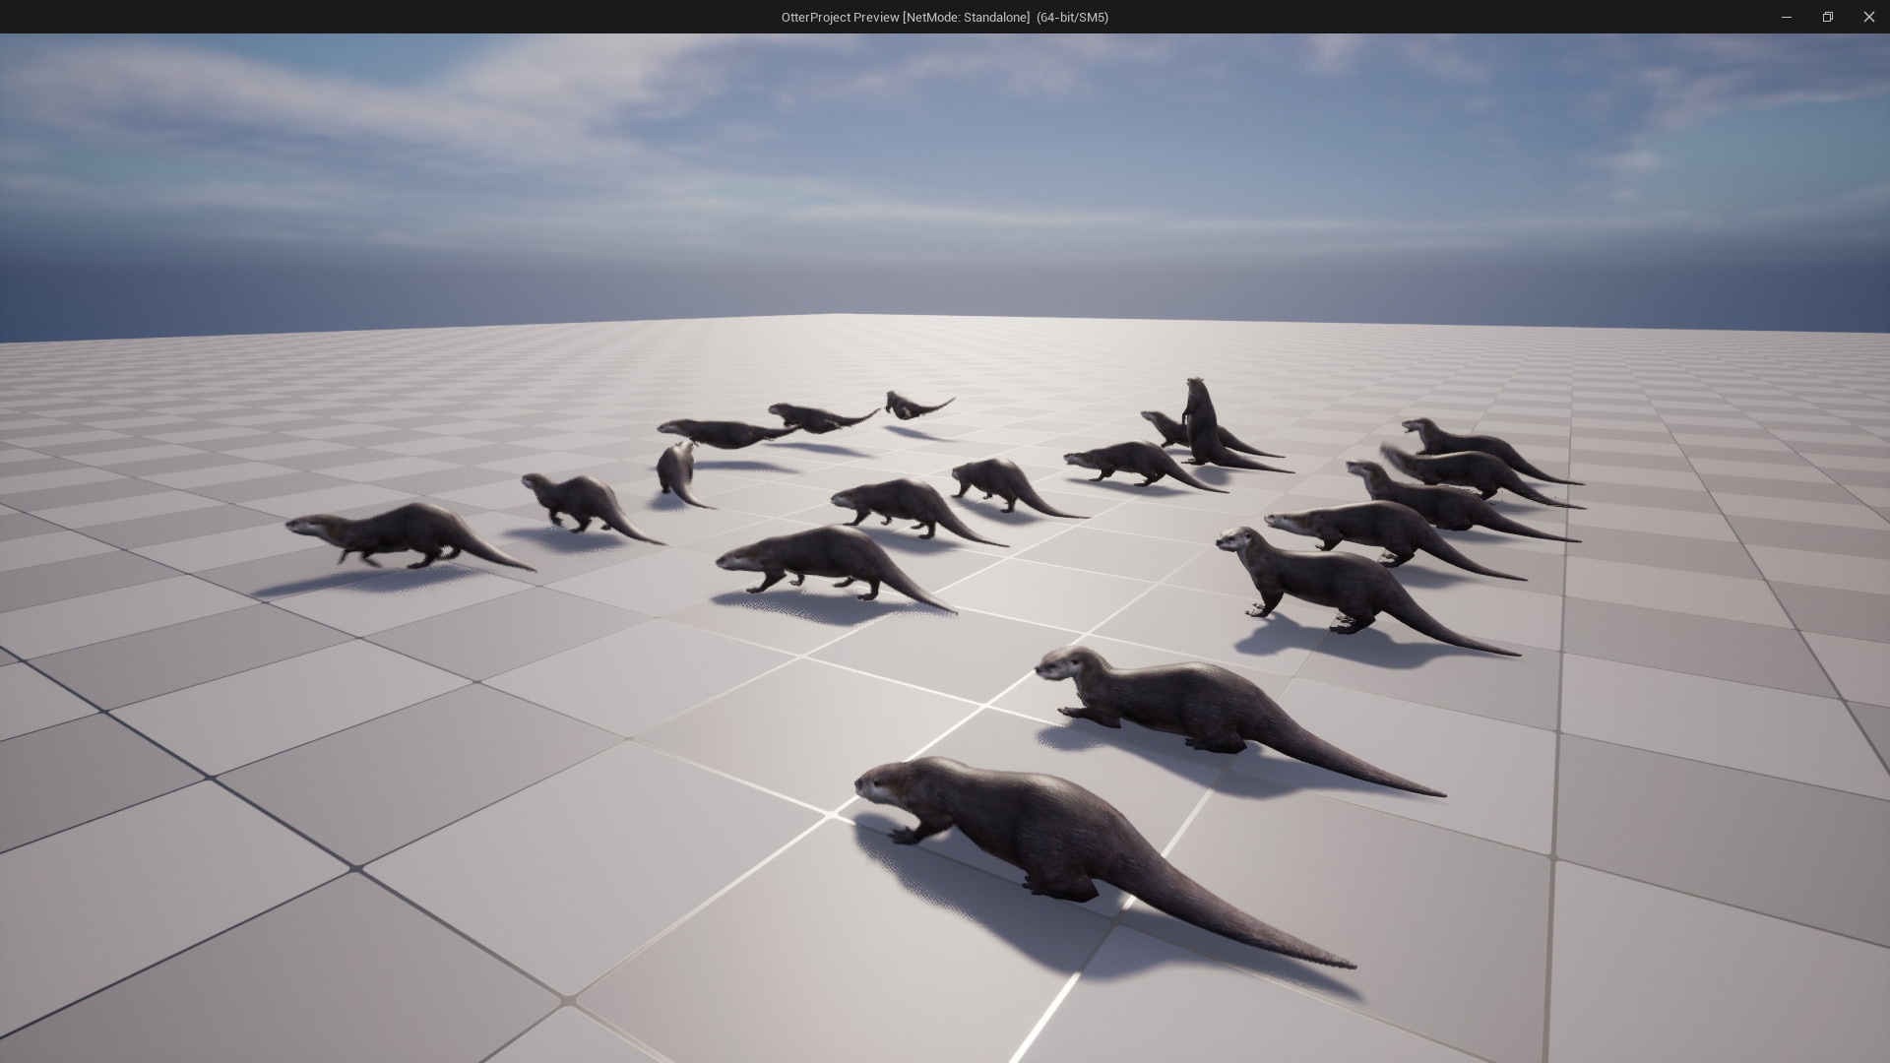Minimize the OtterProject Preview window
This screenshot has width=1890, height=1063.
(1787, 17)
